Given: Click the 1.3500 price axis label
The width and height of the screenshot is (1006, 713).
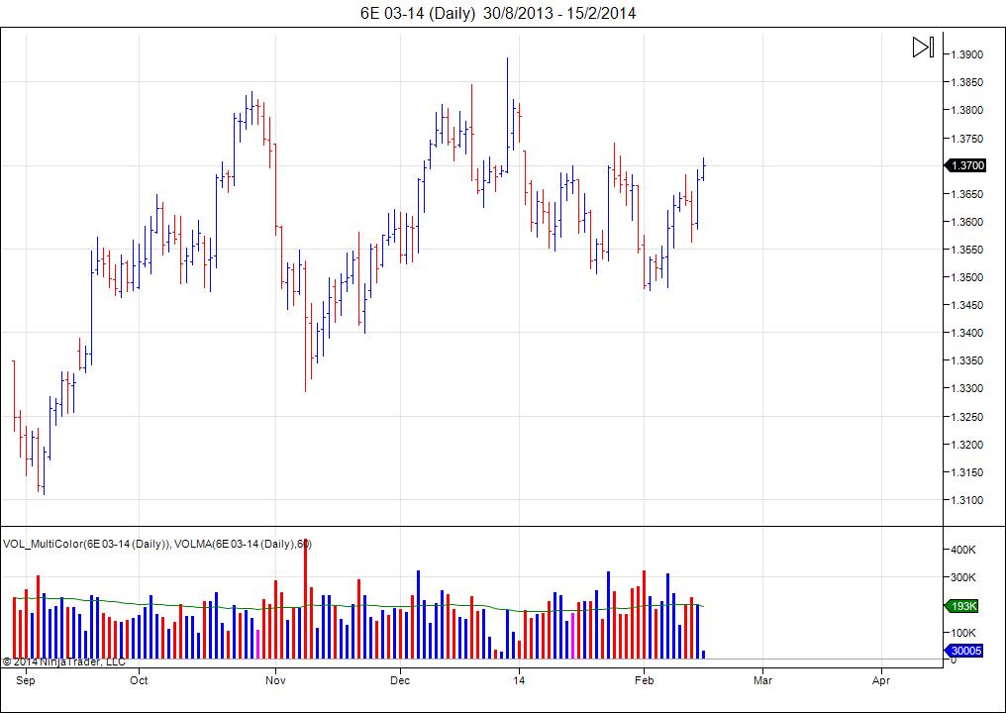Looking at the screenshot, I should pyautogui.click(x=966, y=277).
